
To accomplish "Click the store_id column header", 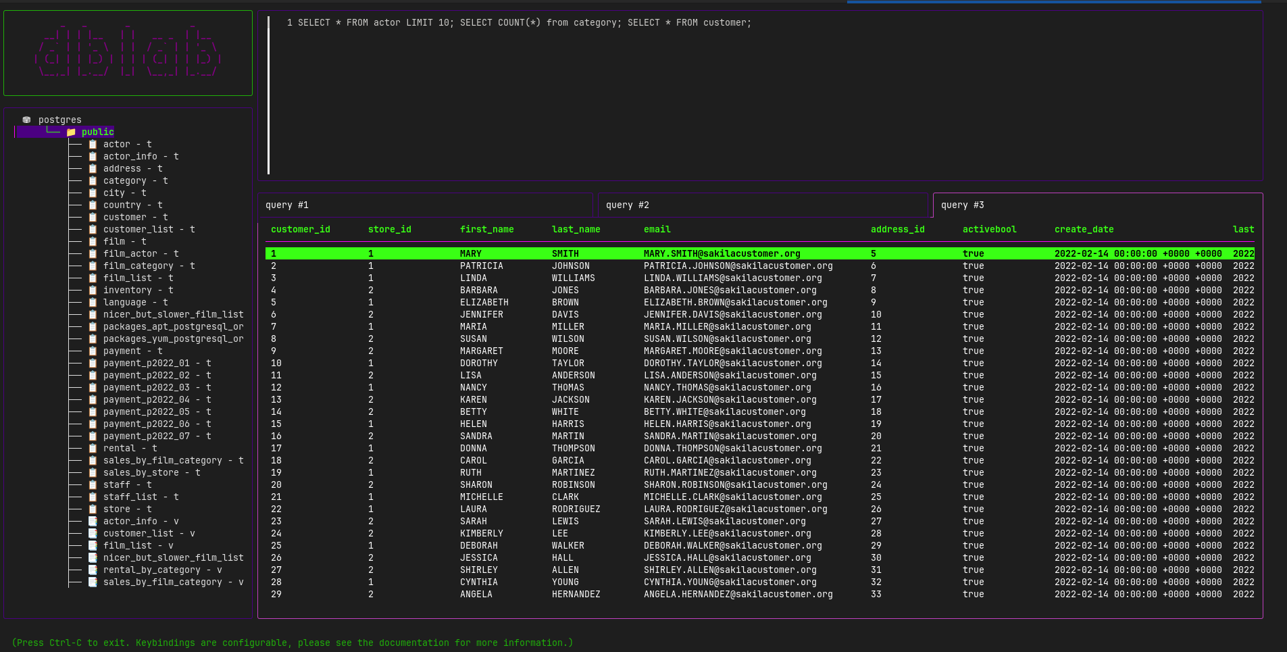I will click(390, 229).
